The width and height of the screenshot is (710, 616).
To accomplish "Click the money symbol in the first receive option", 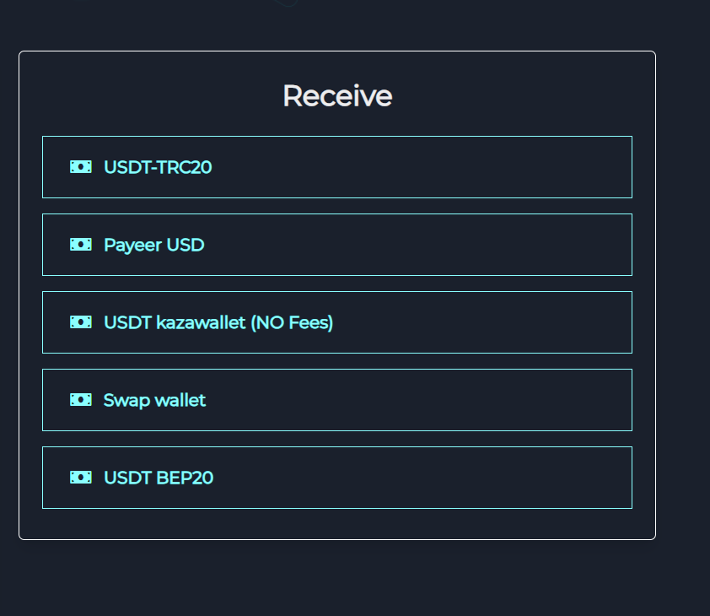I will pos(80,166).
